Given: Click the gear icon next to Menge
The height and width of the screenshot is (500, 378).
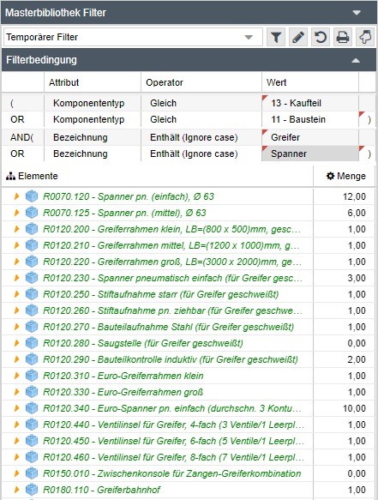Looking at the screenshot, I should tap(331, 176).
